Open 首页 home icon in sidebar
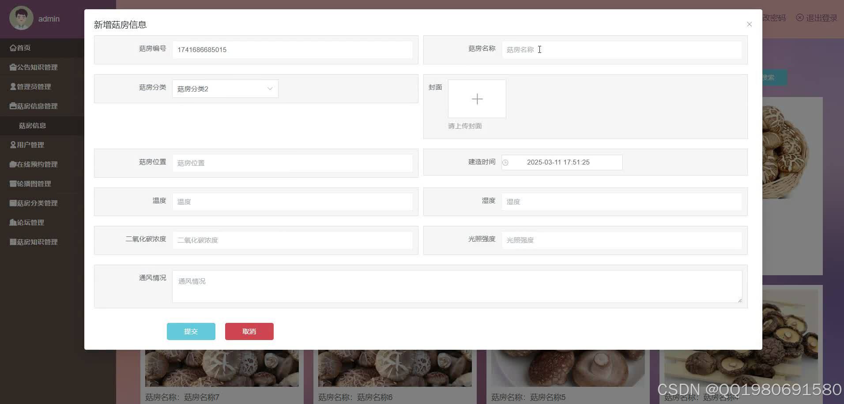The width and height of the screenshot is (844, 404). 13,47
